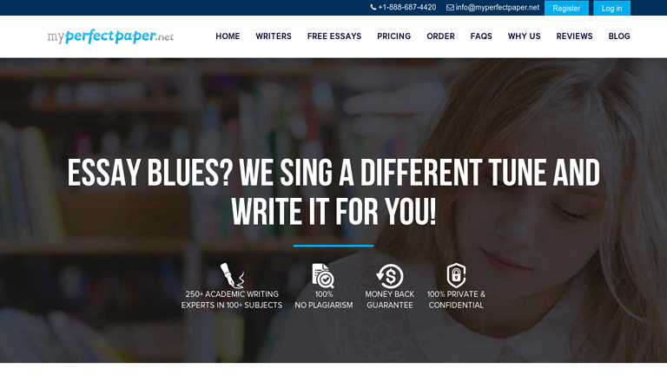The image size is (667, 375).
Task: Click the info@myperfectpaper.net email link
Action: coord(498,7)
